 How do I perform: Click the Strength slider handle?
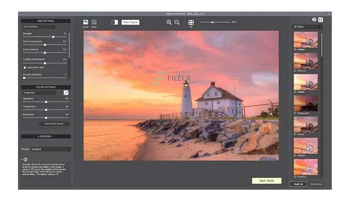coord(53,37)
